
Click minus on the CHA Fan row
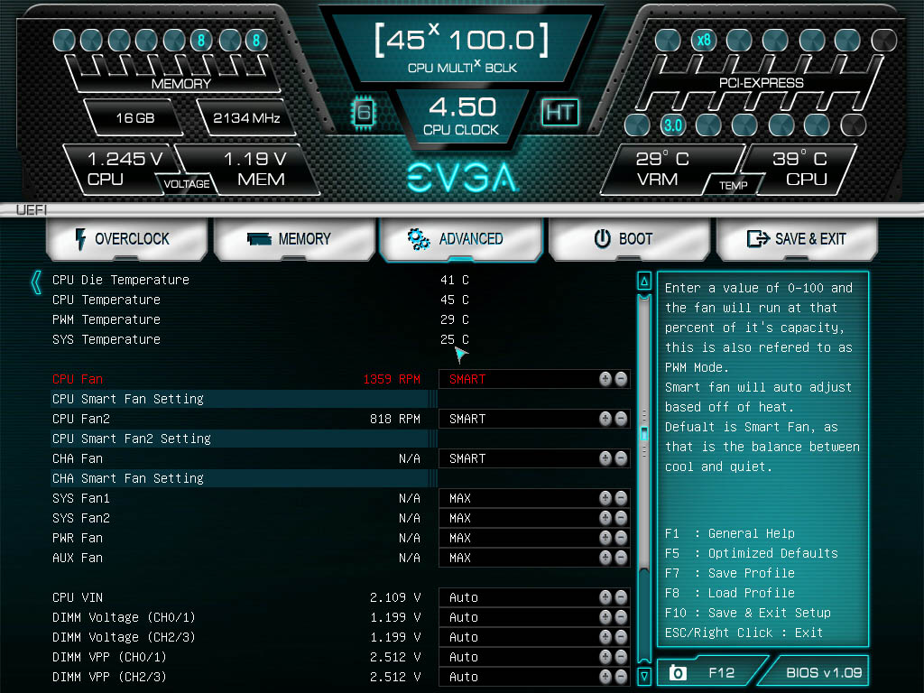[x=621, y=457]
